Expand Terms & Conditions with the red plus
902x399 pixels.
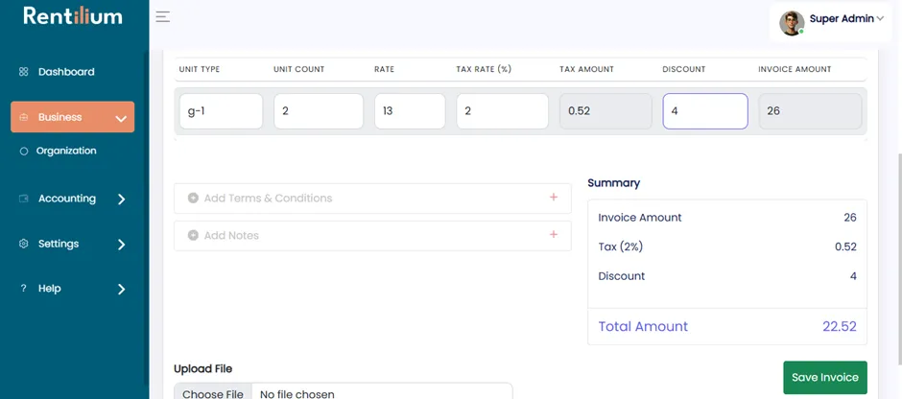pos(554,198)
